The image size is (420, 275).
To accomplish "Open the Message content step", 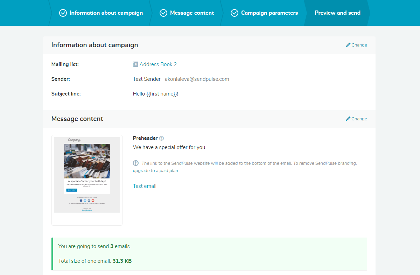I will click(187, 13).
